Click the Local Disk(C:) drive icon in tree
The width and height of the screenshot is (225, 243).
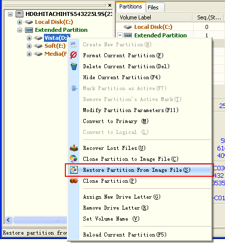coord(29,22)
